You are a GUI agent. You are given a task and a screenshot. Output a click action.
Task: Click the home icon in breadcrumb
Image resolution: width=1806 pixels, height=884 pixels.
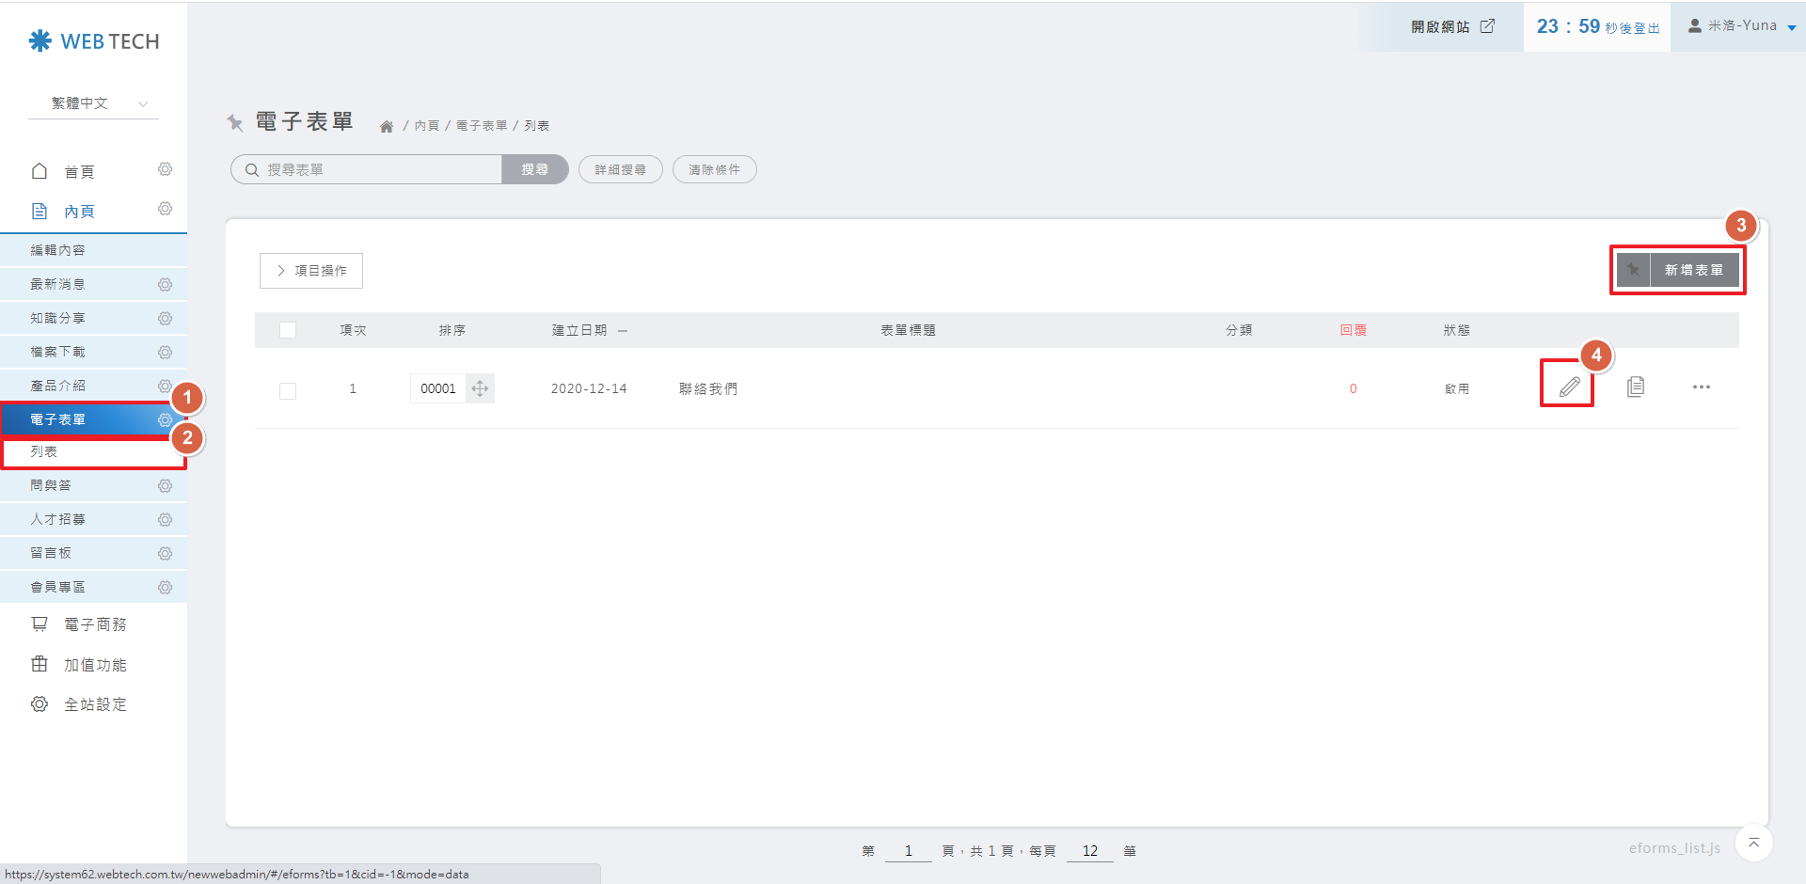click(386, 126)
